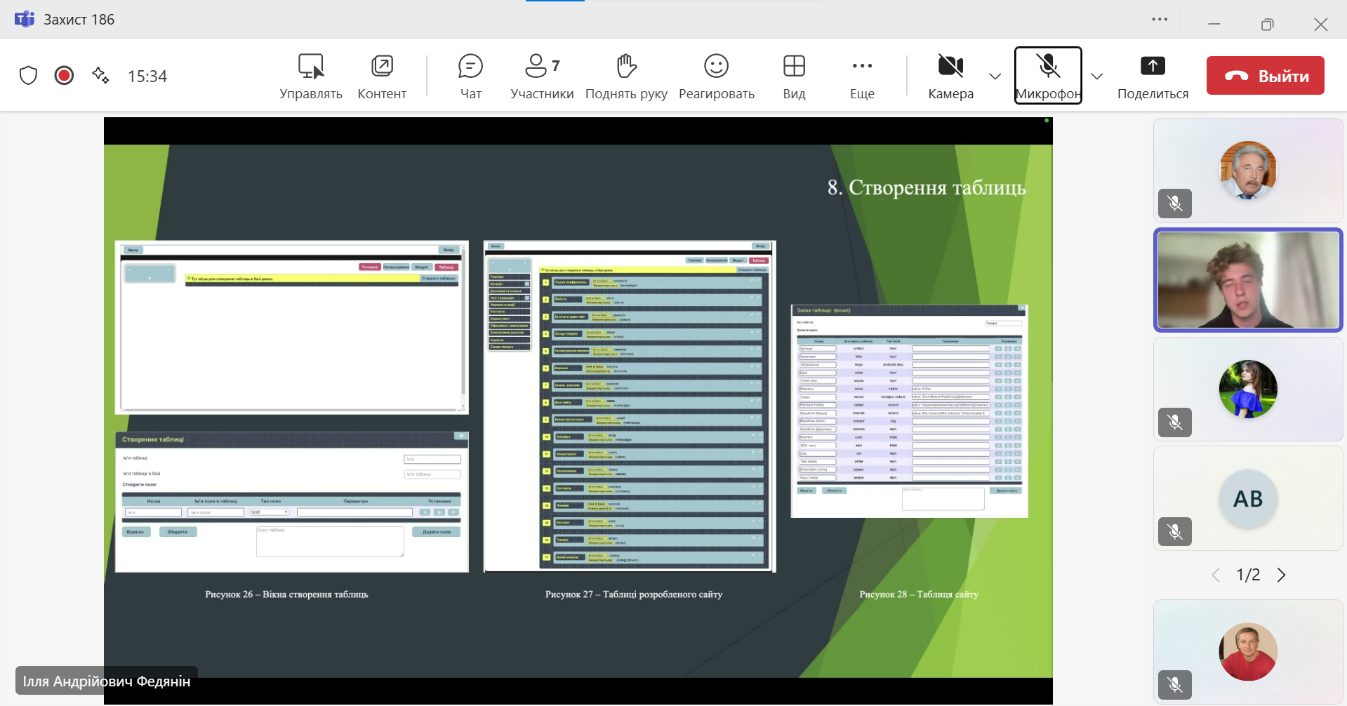
Task: Share screen with Поделиться
Action: [1153, 76]
